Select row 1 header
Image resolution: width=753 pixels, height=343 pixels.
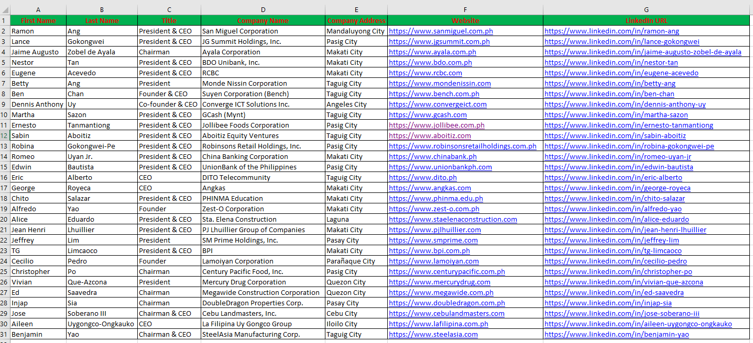[x=5, y=20]
